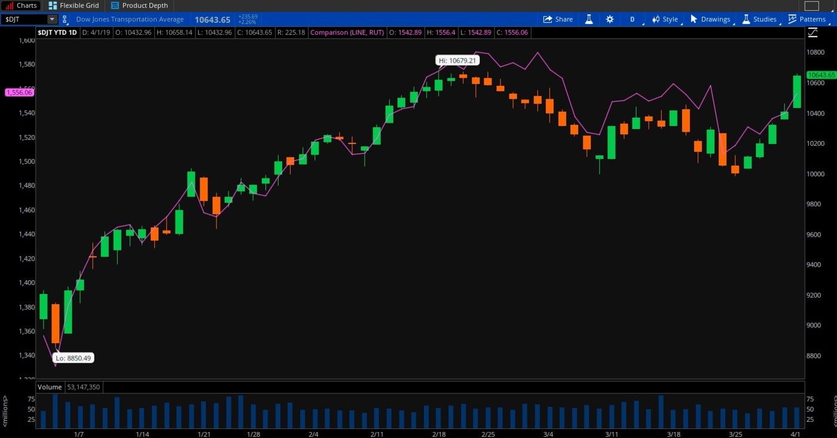Click the 4/1 date label on time axis
Screen dimensions: 837x438
(x=796, y=434)
